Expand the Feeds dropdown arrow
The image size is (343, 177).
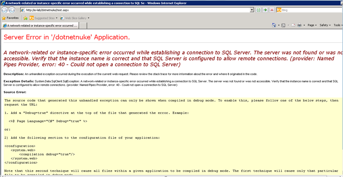pyautogui.click(x=288, y=25)
